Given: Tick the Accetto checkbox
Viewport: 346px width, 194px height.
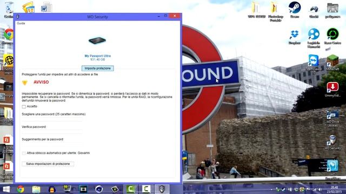Looking at the screenshot, I should coord(24,107).
